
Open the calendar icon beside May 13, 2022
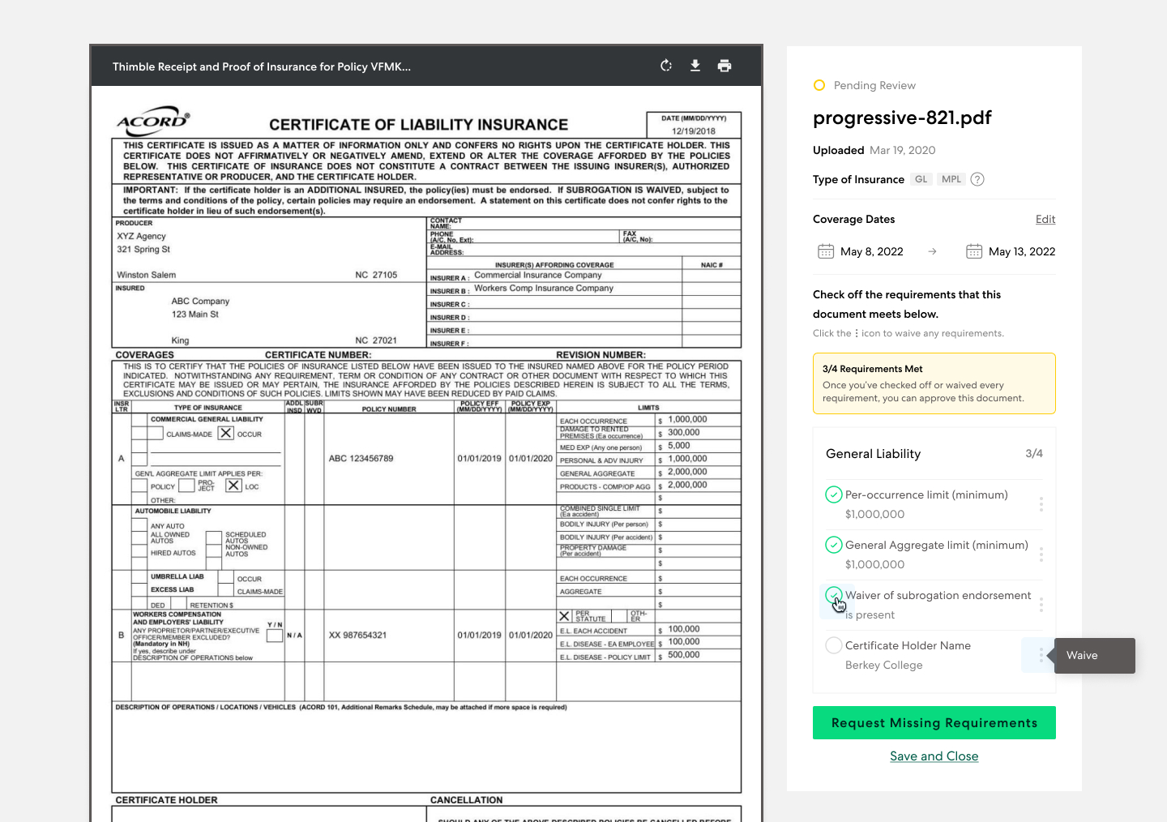973,251
